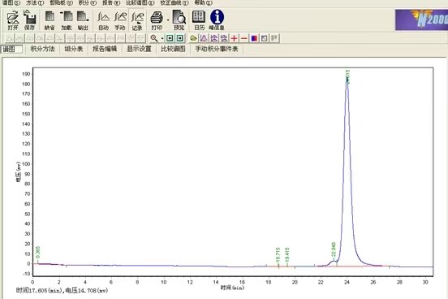The height and width of the screenshot is (299, 448).
Task: Click the purple peak icon beside the yellow icon
Action: click(204, 38)
